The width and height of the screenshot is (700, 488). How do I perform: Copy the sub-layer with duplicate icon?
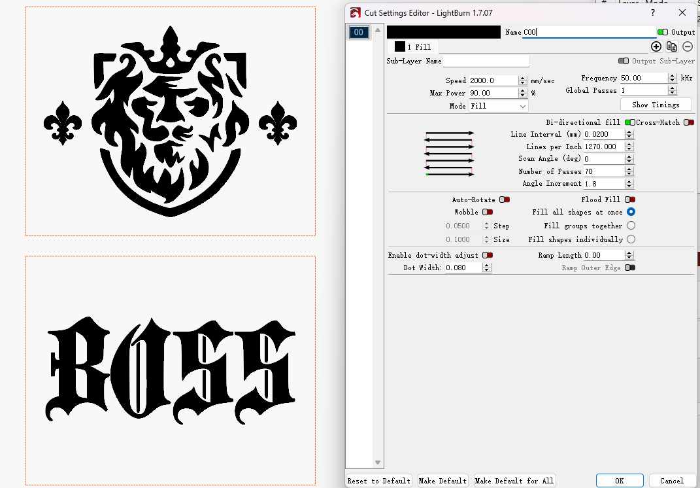point(672,46)
